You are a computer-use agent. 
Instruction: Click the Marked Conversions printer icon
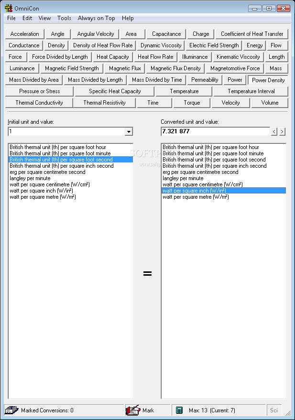click(x=11, y=410)
